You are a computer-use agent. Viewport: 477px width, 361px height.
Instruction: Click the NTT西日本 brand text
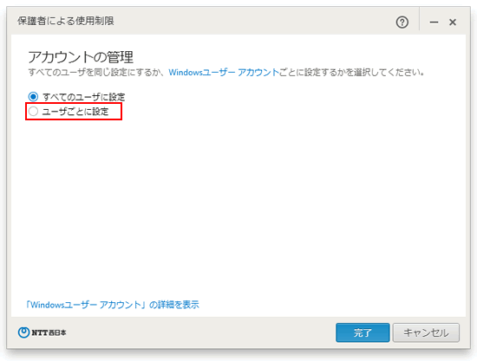[49, 332]
